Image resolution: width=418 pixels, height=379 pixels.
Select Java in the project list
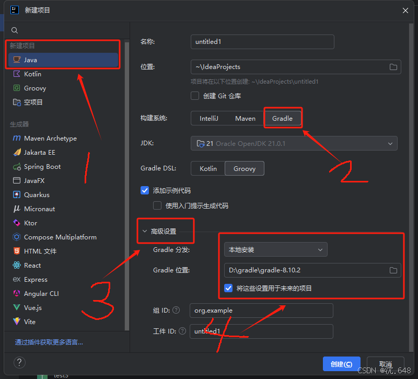(x=63, y=60)
